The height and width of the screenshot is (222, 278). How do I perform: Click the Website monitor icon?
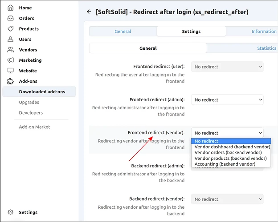click(10, 71)
